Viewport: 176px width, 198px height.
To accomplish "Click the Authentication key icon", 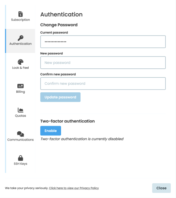I will point(20,38).
